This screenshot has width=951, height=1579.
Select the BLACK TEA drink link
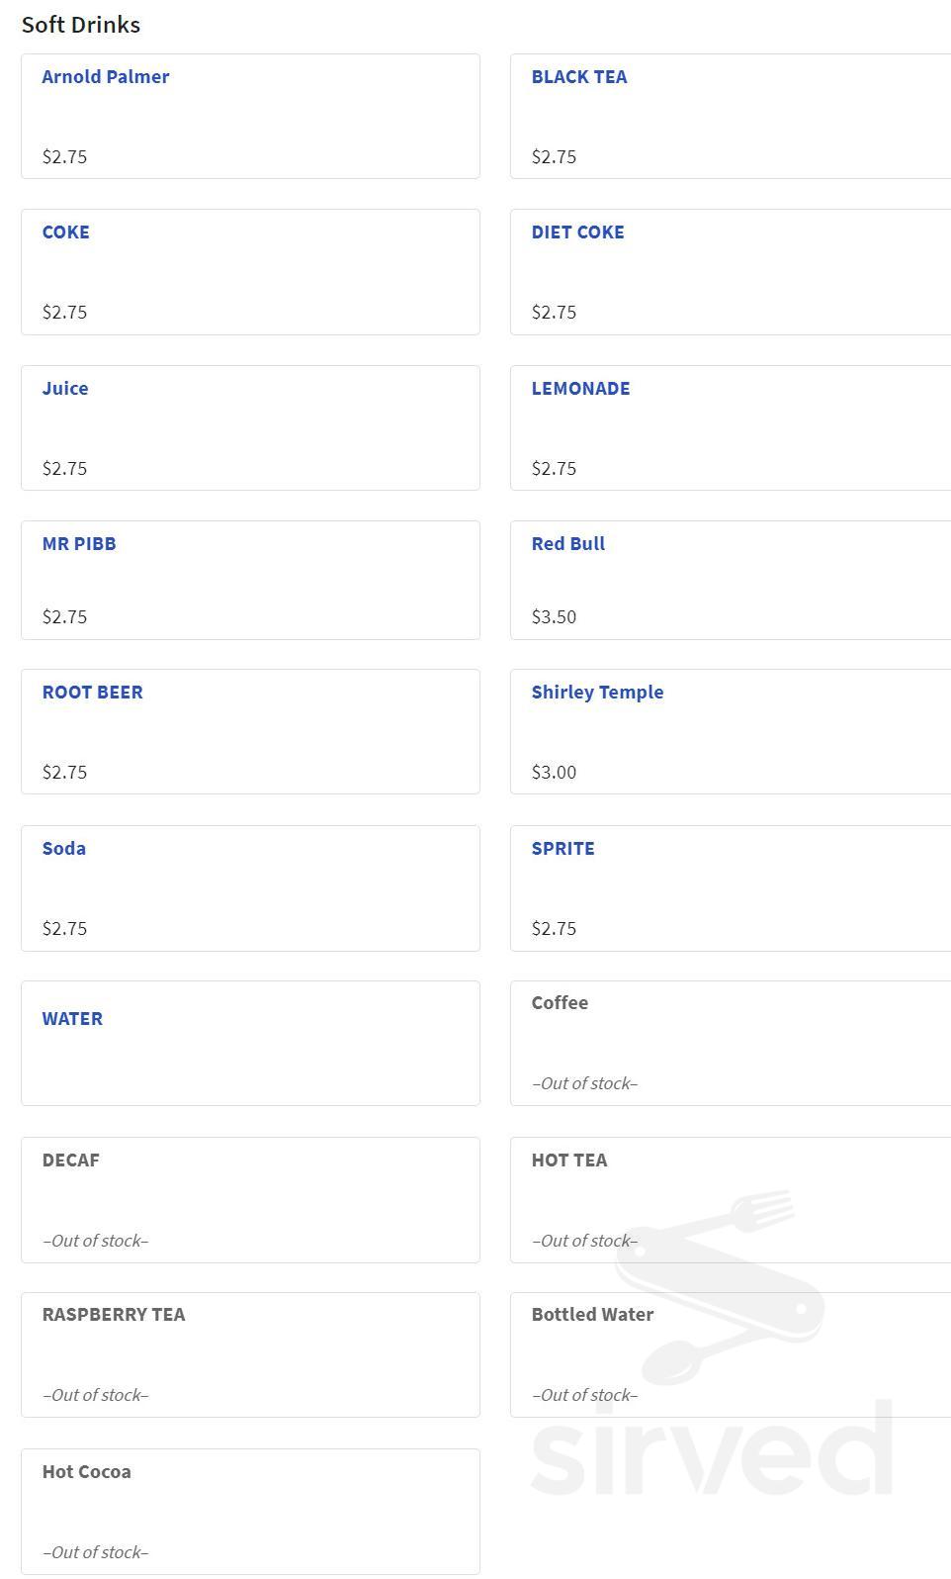pos(579,77)
